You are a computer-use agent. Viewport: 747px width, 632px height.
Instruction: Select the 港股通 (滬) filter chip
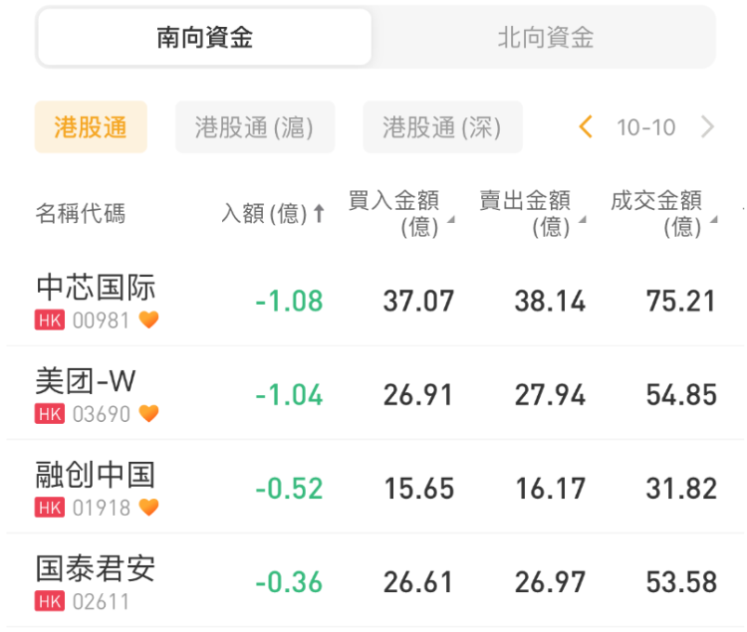[x=255, y=127]
